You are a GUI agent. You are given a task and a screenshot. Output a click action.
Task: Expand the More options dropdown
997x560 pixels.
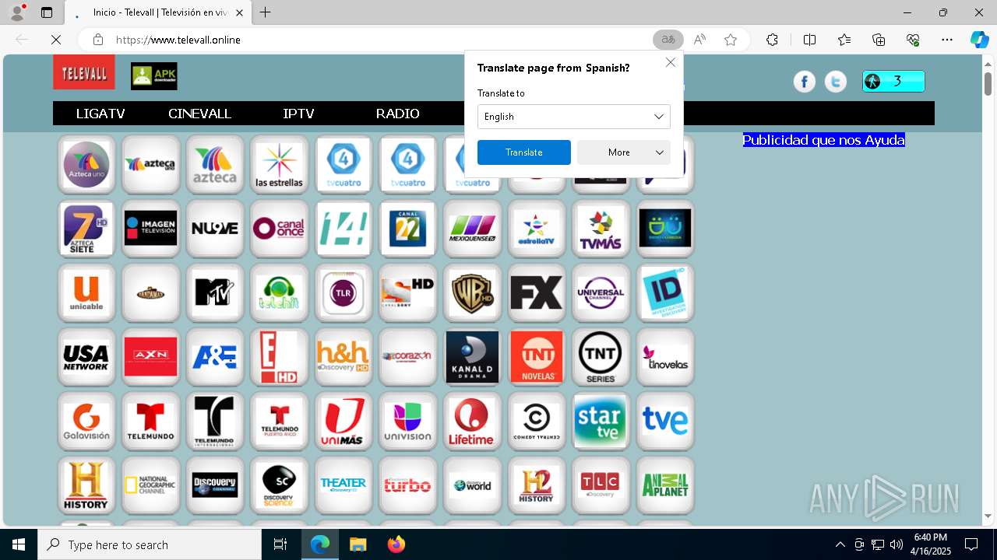(624, 152)
